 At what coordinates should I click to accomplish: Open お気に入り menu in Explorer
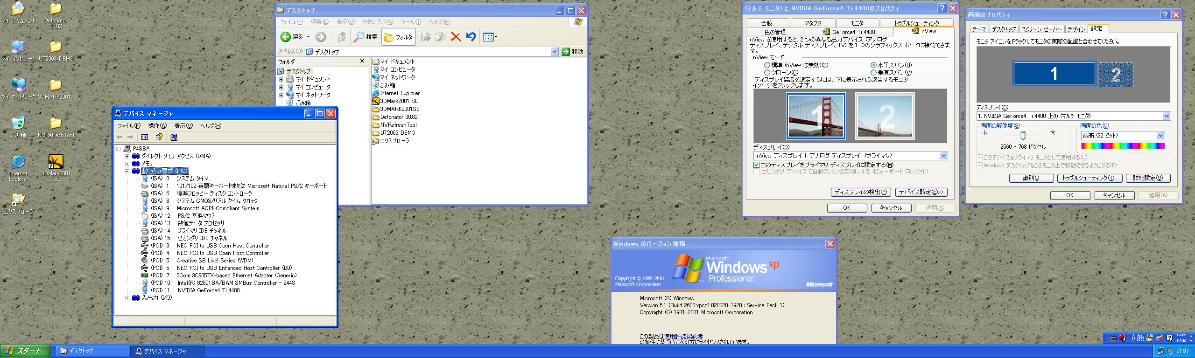(x=377, y=22)
